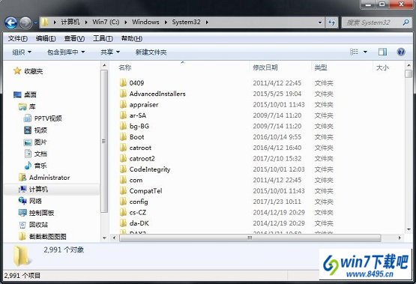Open the 文档 library
Image resolution: width=416 pixels, height=284 pixels.
coord(35,154)
